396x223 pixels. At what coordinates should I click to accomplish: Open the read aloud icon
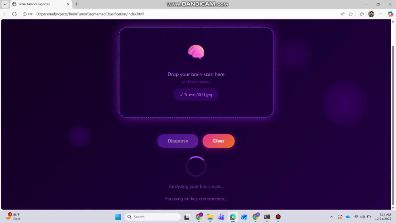coord(343,14)
